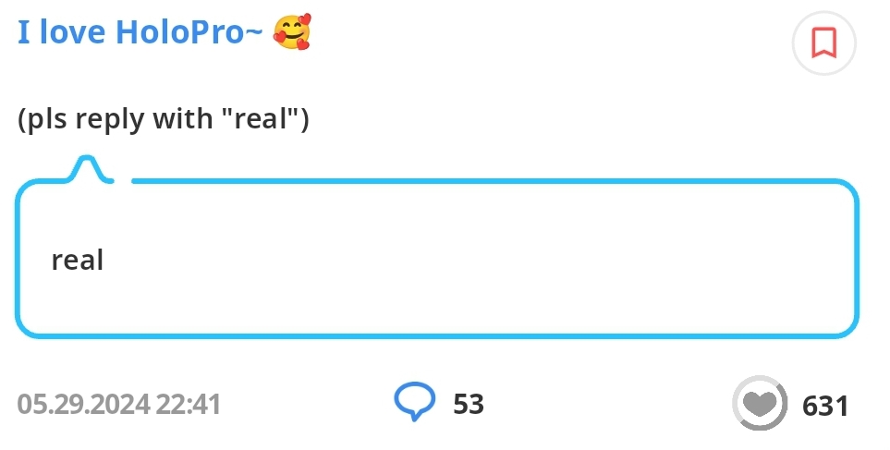
Task: Bookmark this post with the red bookmark icon
Action: point(823,43)
